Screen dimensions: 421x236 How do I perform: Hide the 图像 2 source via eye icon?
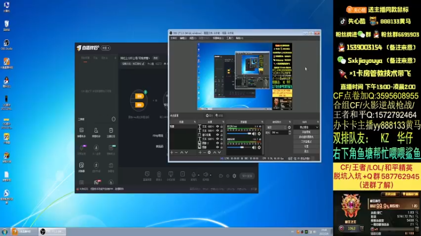coord(217,143)
